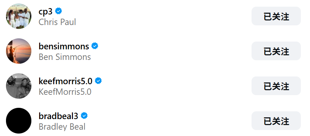Unfollow bradbeal3 via the 已关注 button

click(x=276, y=120)
